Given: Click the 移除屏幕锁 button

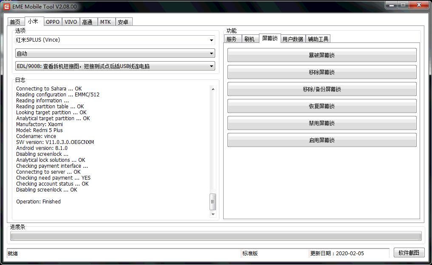Looking at the screenshot, I should coord(322,72).
